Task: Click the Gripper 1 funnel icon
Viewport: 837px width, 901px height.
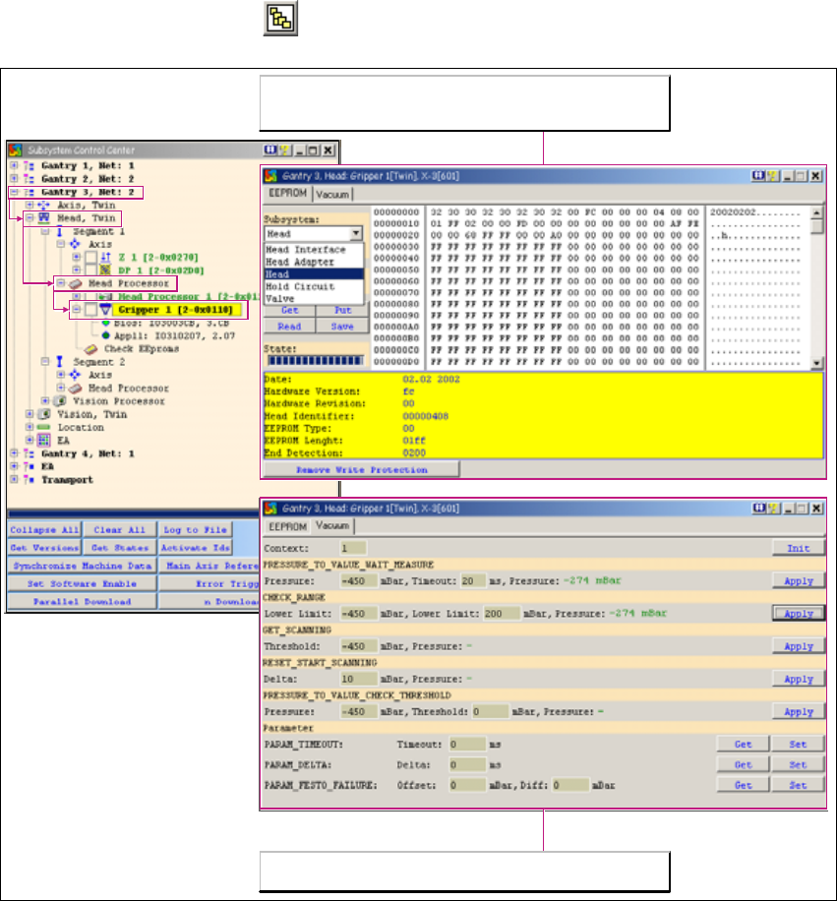Action: pos(105,309)
